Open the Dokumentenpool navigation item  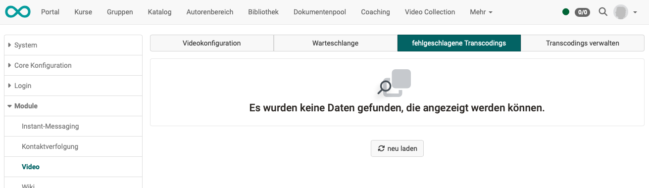tap(320, 12)
